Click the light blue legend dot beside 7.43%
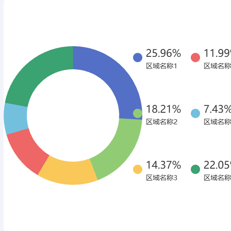The image size is (231, 231). (x=195, y=113)
